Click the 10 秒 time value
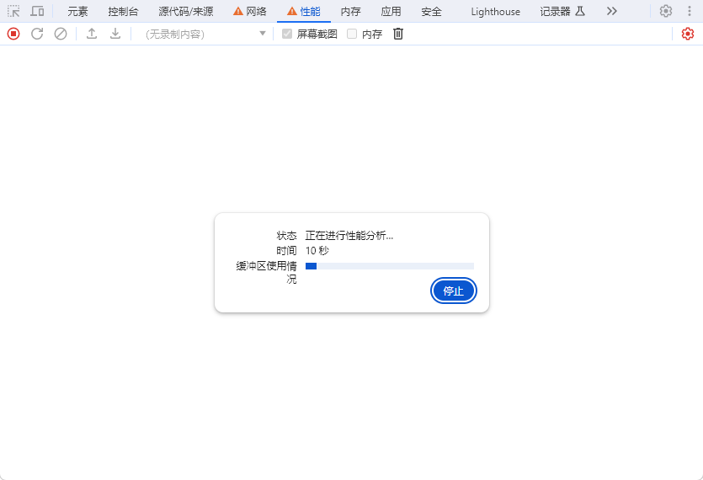The height and width of the screenshot is (480, 703). [x=317, y=250]
